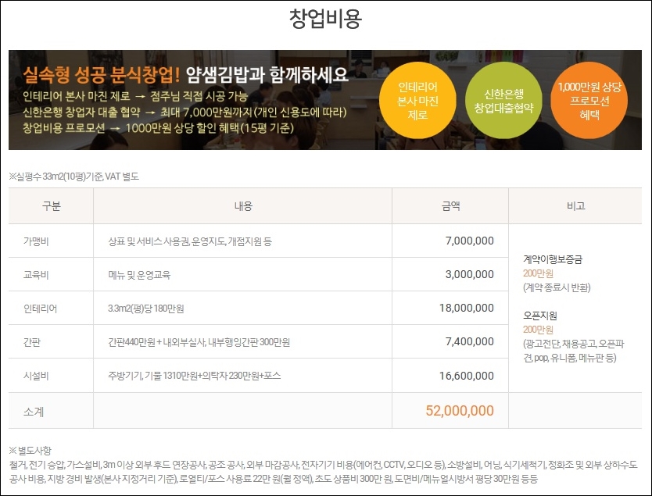The width and height of the screenshot is (652, 496).
Task: Click the 비고 column header
Action: (x=575, y=206)
